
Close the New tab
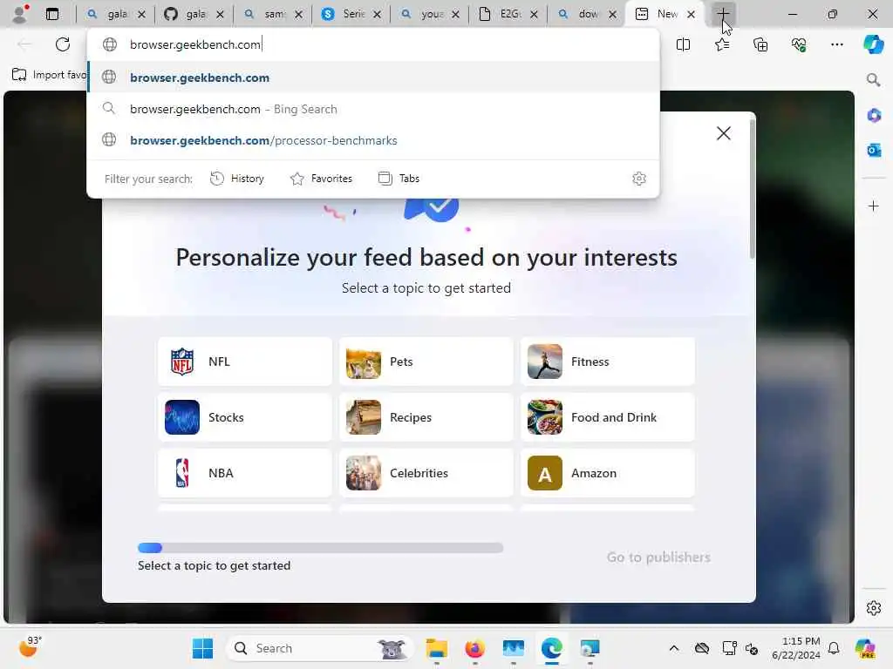691,14
